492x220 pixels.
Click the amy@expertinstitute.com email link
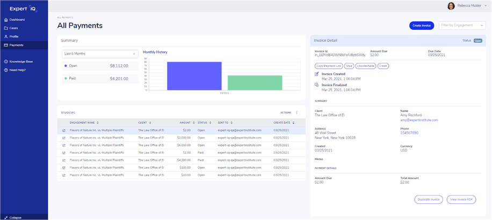coord(419,120)
